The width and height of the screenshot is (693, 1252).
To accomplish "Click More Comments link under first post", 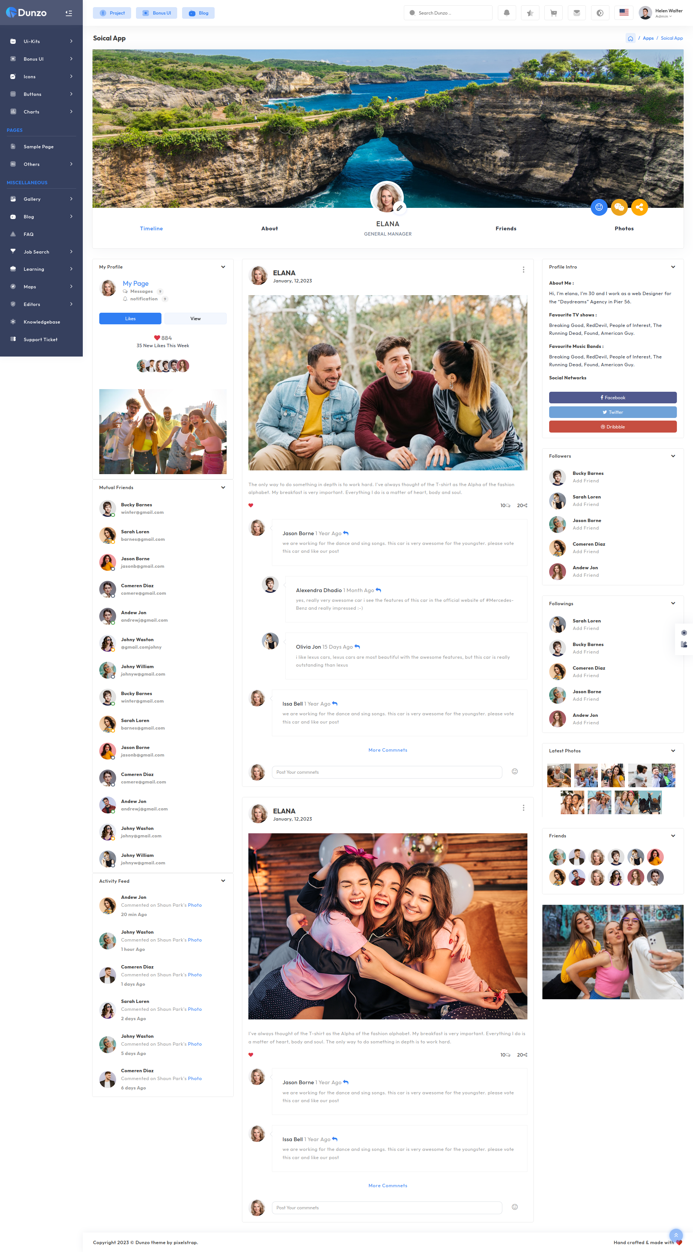I will point(387,750).
